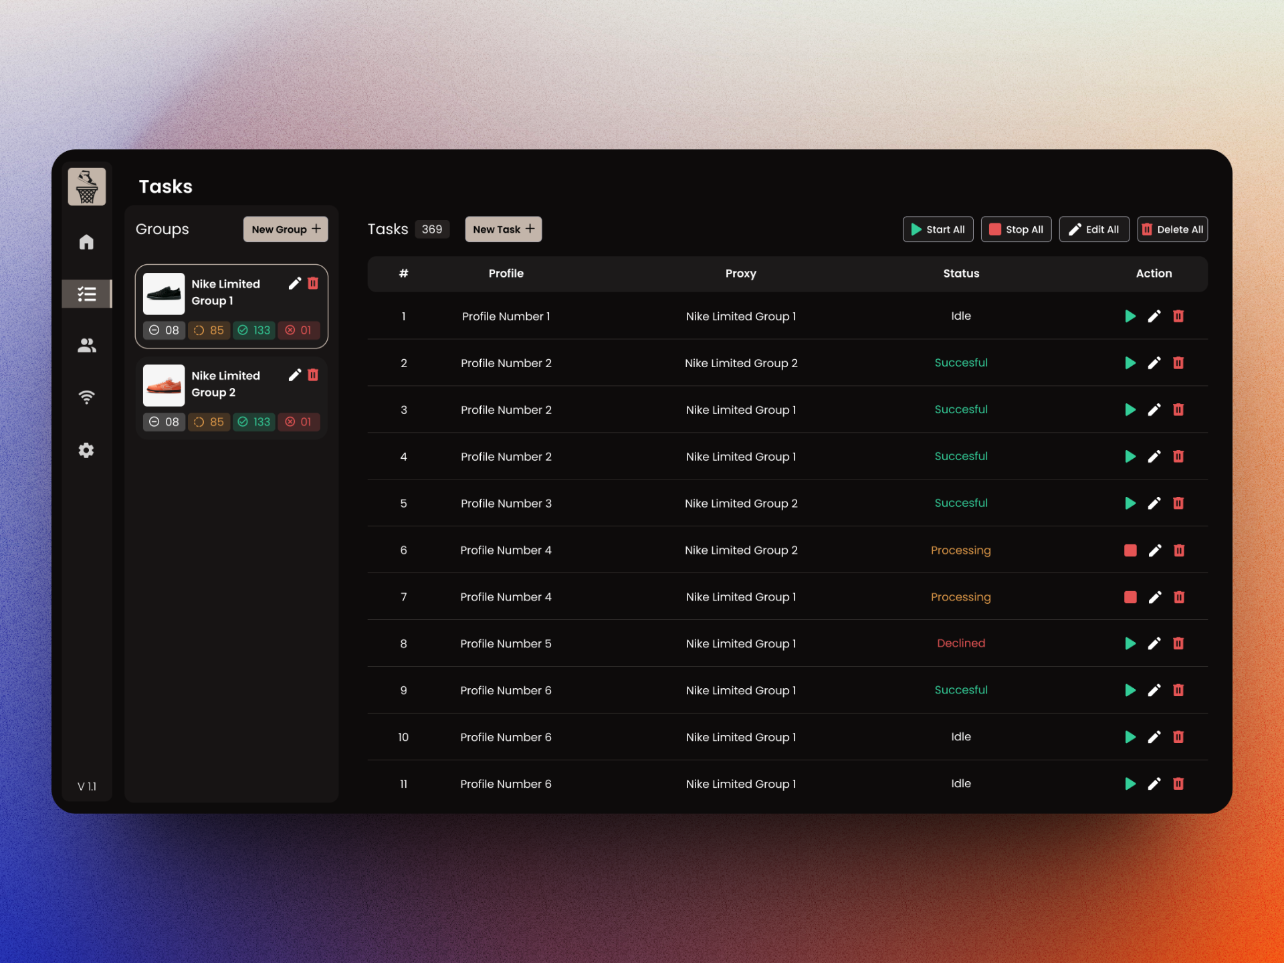Click the black sneaker thumbnail of Group 1

tap(164, 293)
